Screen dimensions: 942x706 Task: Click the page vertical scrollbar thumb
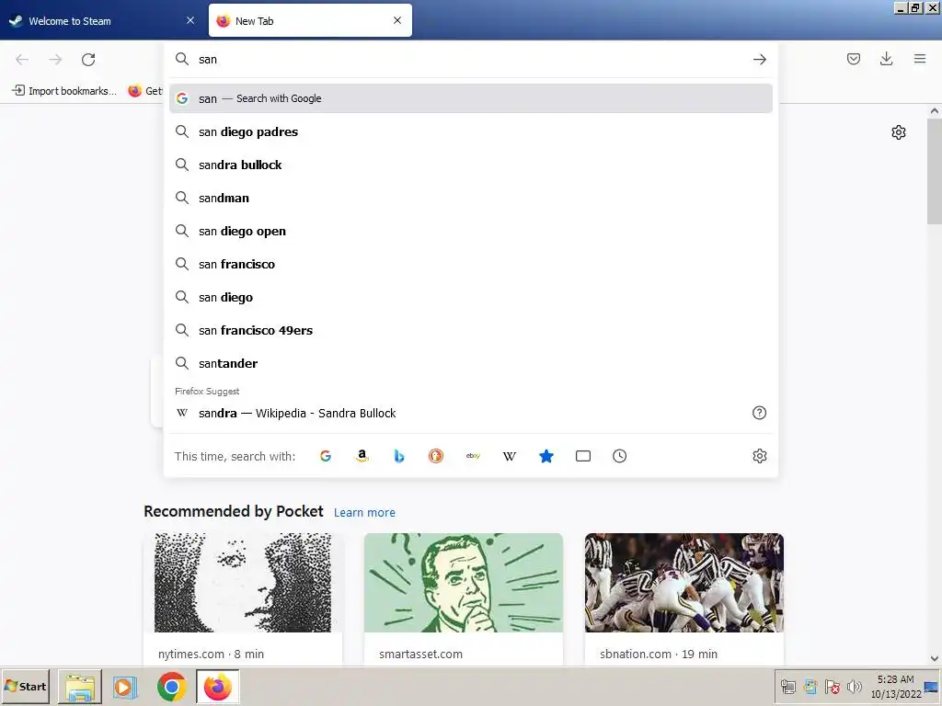pyautogui.click(x=935, y=171)
